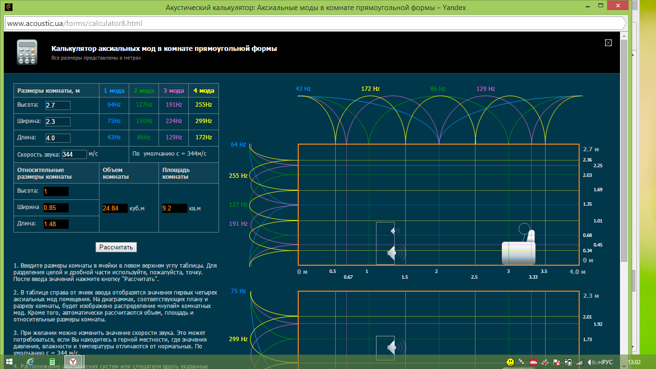Click the 172Hz cell in the table

204,137
